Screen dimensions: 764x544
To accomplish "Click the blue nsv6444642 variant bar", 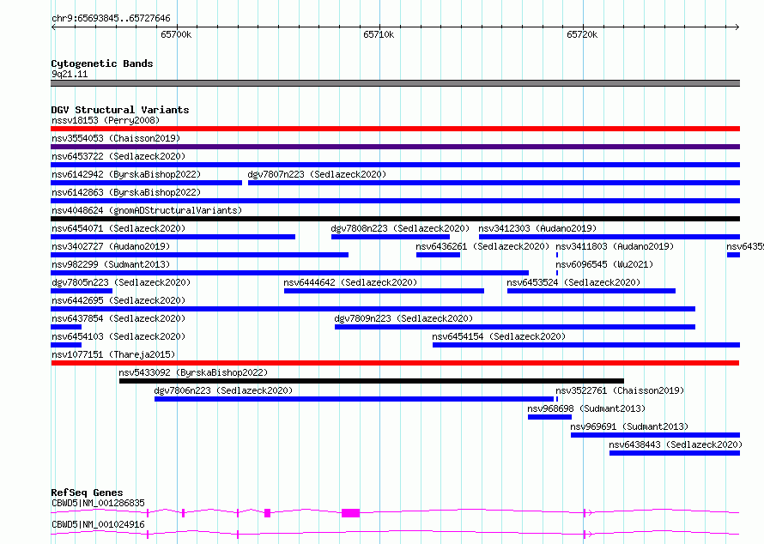I will point(384,291).
